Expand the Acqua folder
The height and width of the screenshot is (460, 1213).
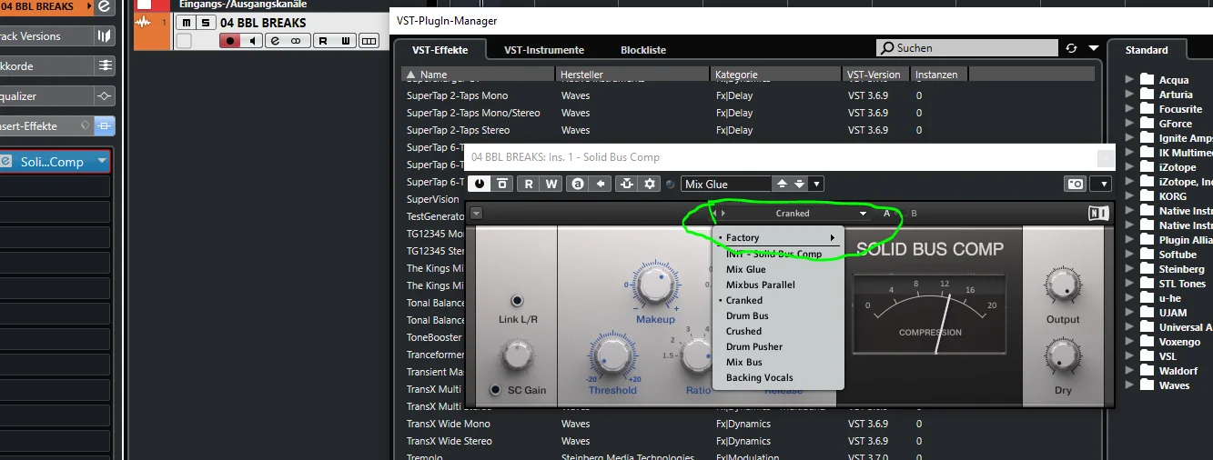click(1129, 80)
